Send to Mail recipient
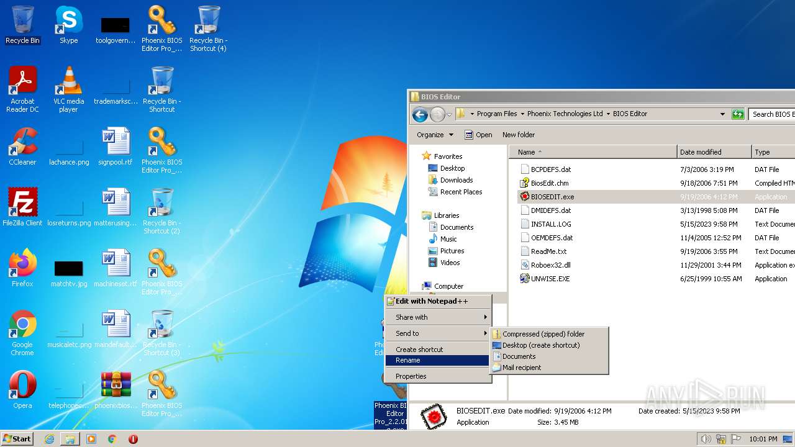 [549, 368]
